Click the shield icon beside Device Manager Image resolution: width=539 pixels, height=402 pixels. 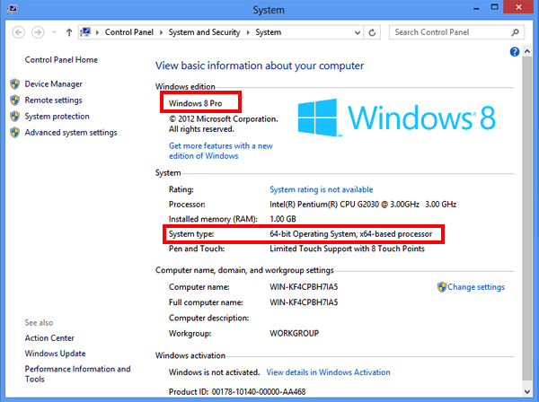(x=14, y=84)
